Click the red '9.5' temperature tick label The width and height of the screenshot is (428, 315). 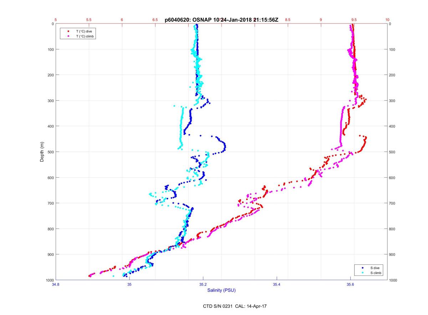coord(354,20)
